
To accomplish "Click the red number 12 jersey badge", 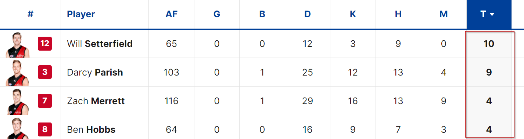I will click(x=45, y=44).
